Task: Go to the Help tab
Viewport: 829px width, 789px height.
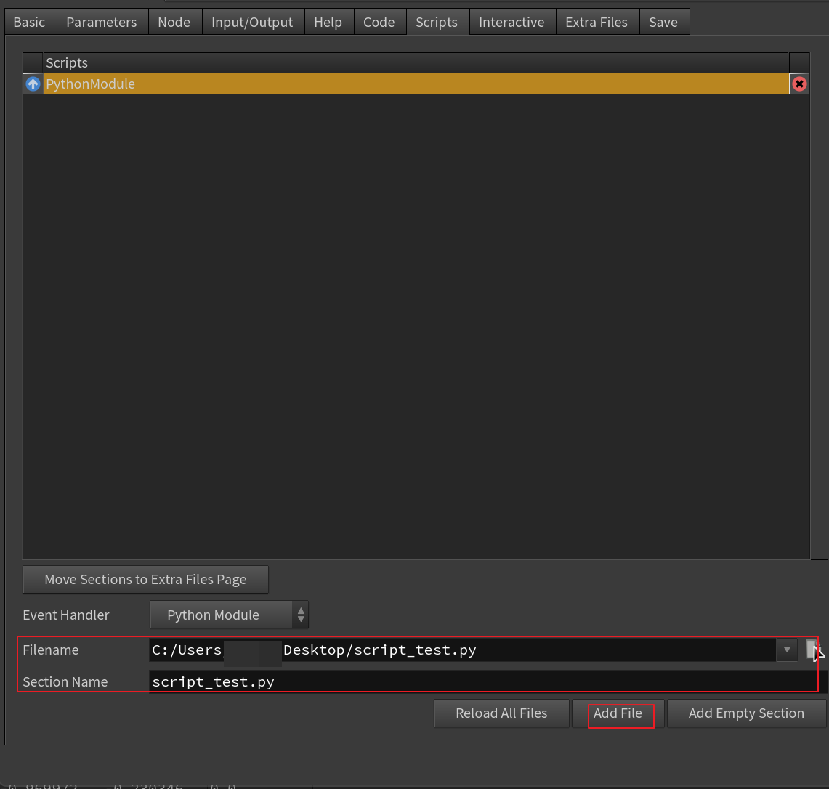Action: 328,23
